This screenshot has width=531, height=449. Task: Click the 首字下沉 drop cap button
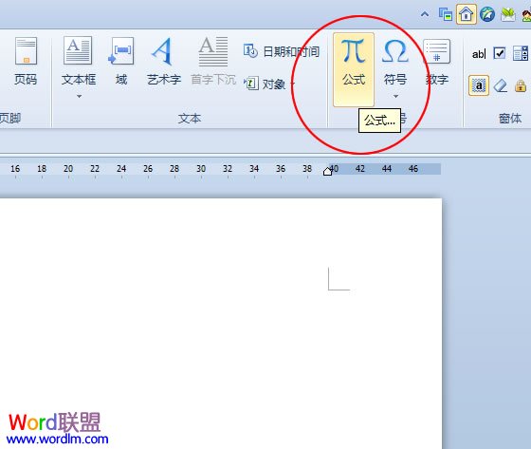coord(213,61)
